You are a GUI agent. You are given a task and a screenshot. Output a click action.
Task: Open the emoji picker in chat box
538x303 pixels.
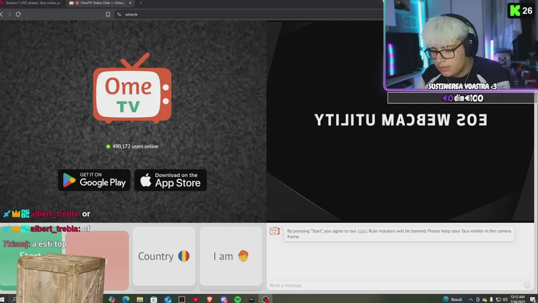pyautogui.click(x=527, y=285)
